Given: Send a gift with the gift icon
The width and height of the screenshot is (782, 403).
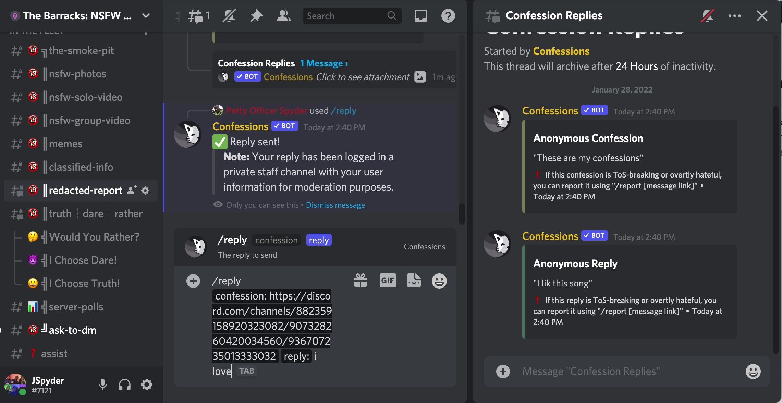Looking at the screenshot, I should (x=360, y=281).
